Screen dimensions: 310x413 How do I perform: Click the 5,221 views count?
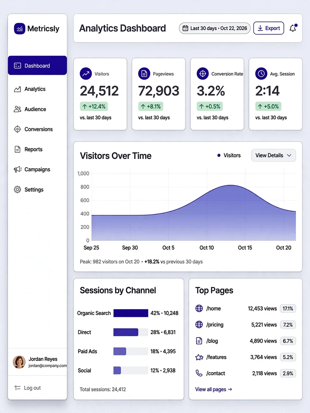pyautogui.click(x=264, y=325)
